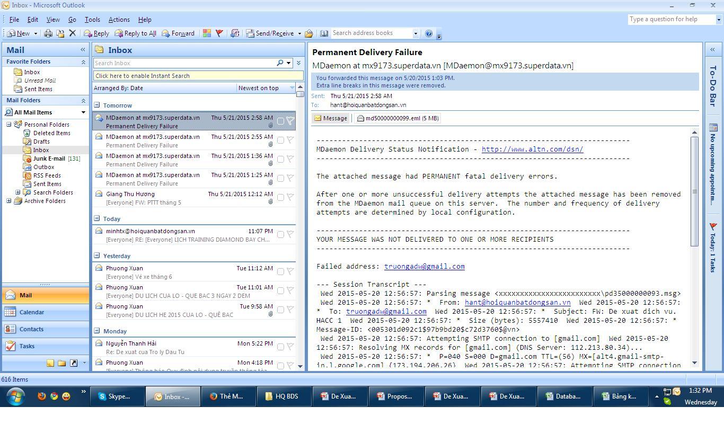This screenshot has height=424, width=724.
Task: Launch Chrome from the quick launch bar
Action: 54,396
